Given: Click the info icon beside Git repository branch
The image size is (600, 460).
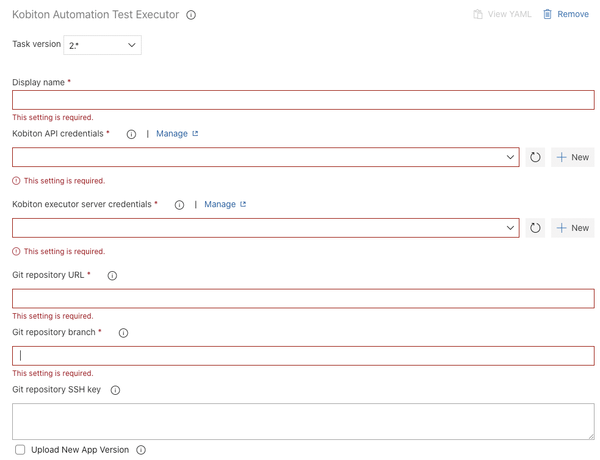Looking at the screenshot, I should pyautogui.click(x=123, y=333).
